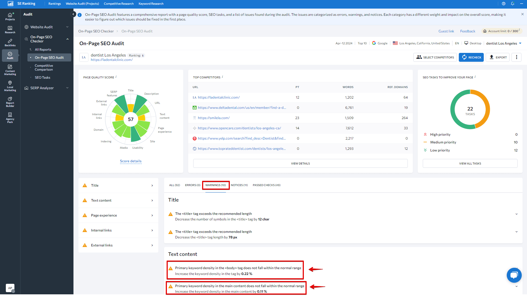
Task: Open the smilela.com competitor link
Action: 214,118
